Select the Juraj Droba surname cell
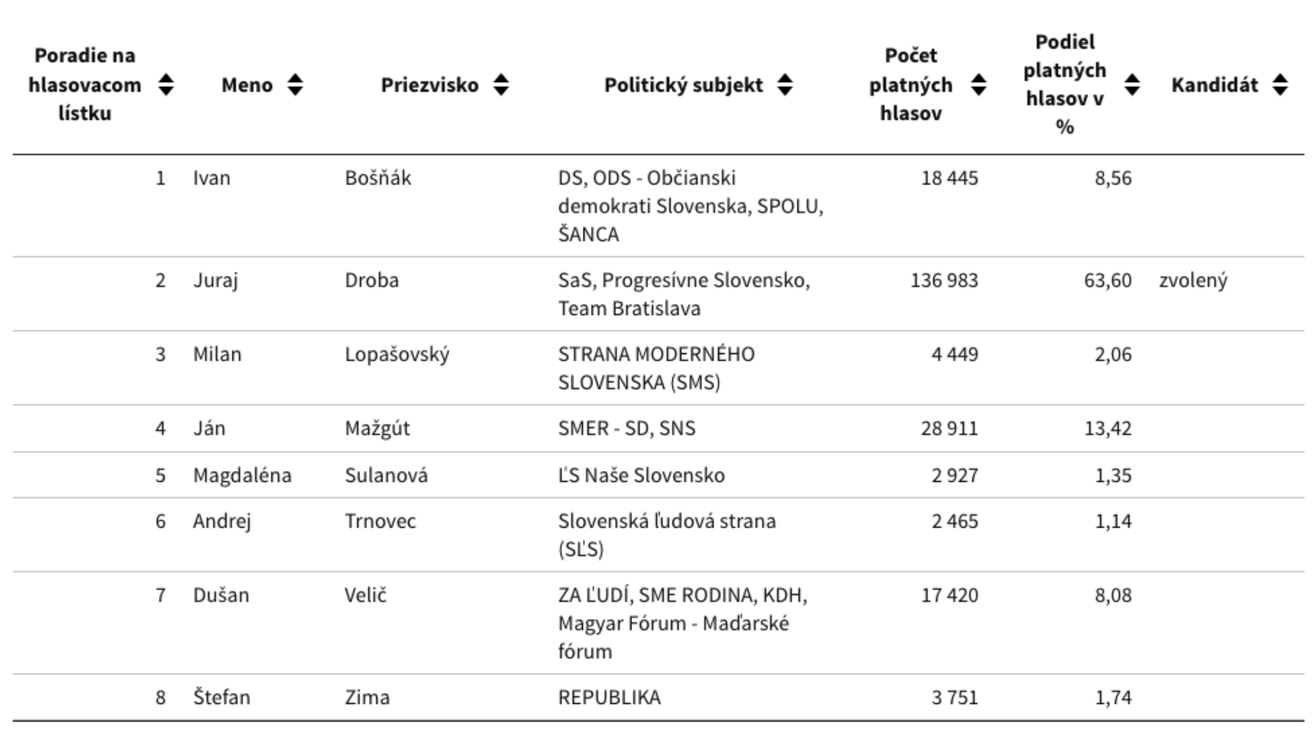The image size is (1312, 738). [372, 280]
